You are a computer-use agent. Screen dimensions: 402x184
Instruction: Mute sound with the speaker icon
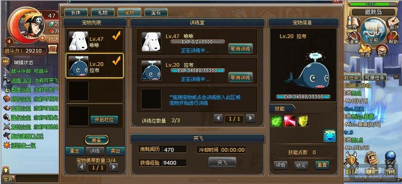tap(10, 41)
